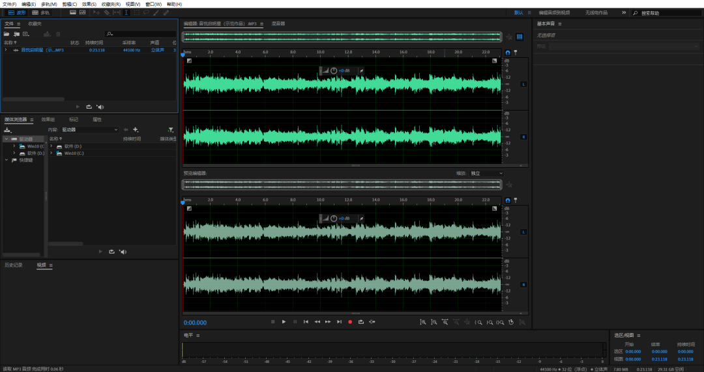This screenshot has height=372, width=704.
Task: Switch to 属性 tab
Action: click(97, 120)
